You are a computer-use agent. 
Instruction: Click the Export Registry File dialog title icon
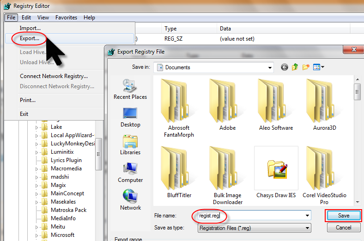coord(111,52)
